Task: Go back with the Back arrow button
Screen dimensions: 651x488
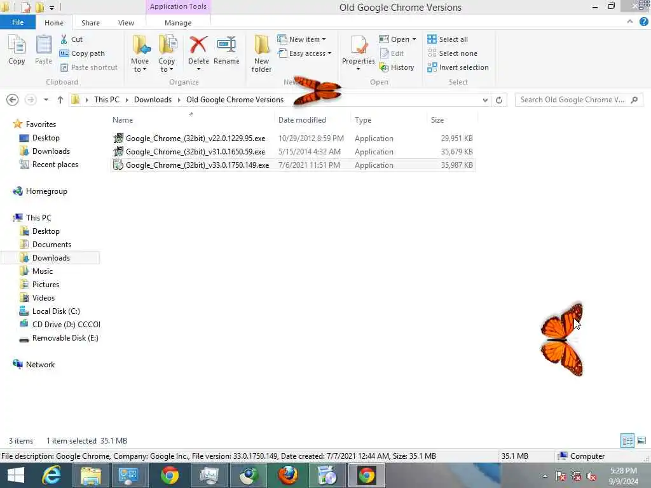Action: coord(13,100)
